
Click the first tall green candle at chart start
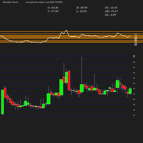pyautogui.click(x=3, y=102)
